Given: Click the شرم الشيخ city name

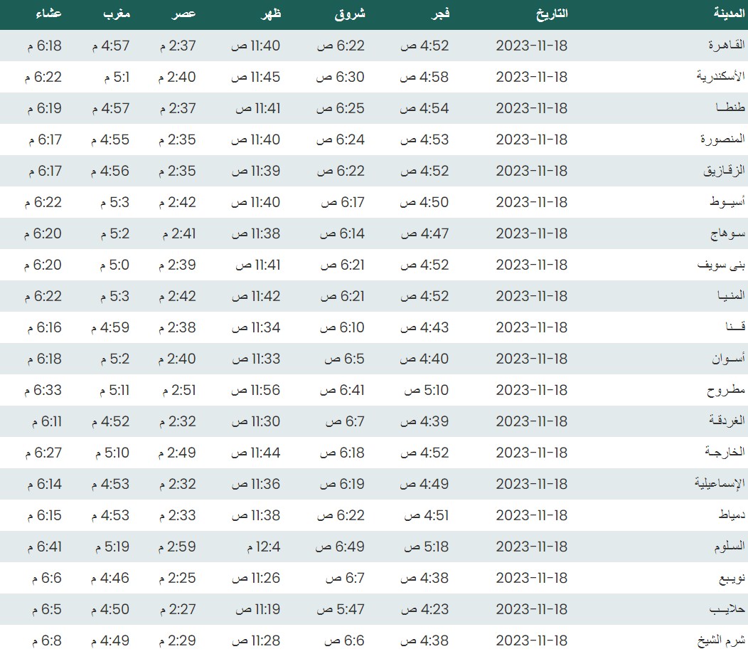Looking at the screenshot, I should point(720,640).
